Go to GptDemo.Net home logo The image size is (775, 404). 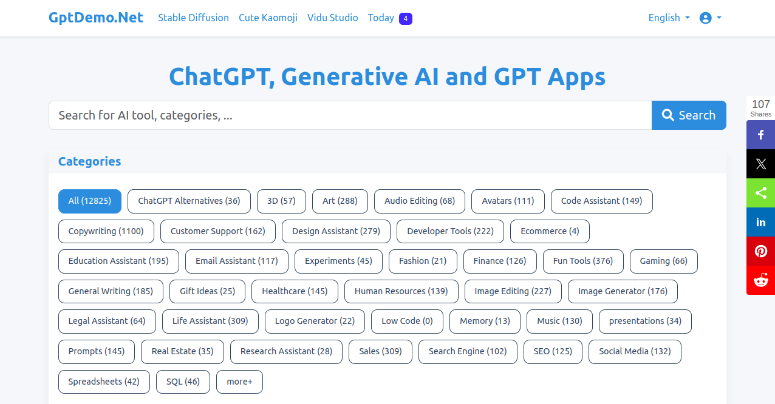coord(96,18)
